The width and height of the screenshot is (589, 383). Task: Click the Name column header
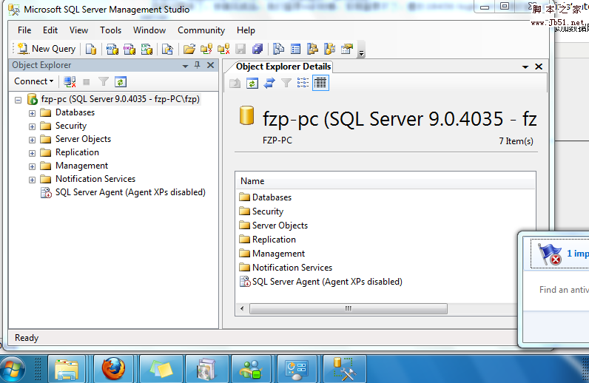[x=386, y=181]
